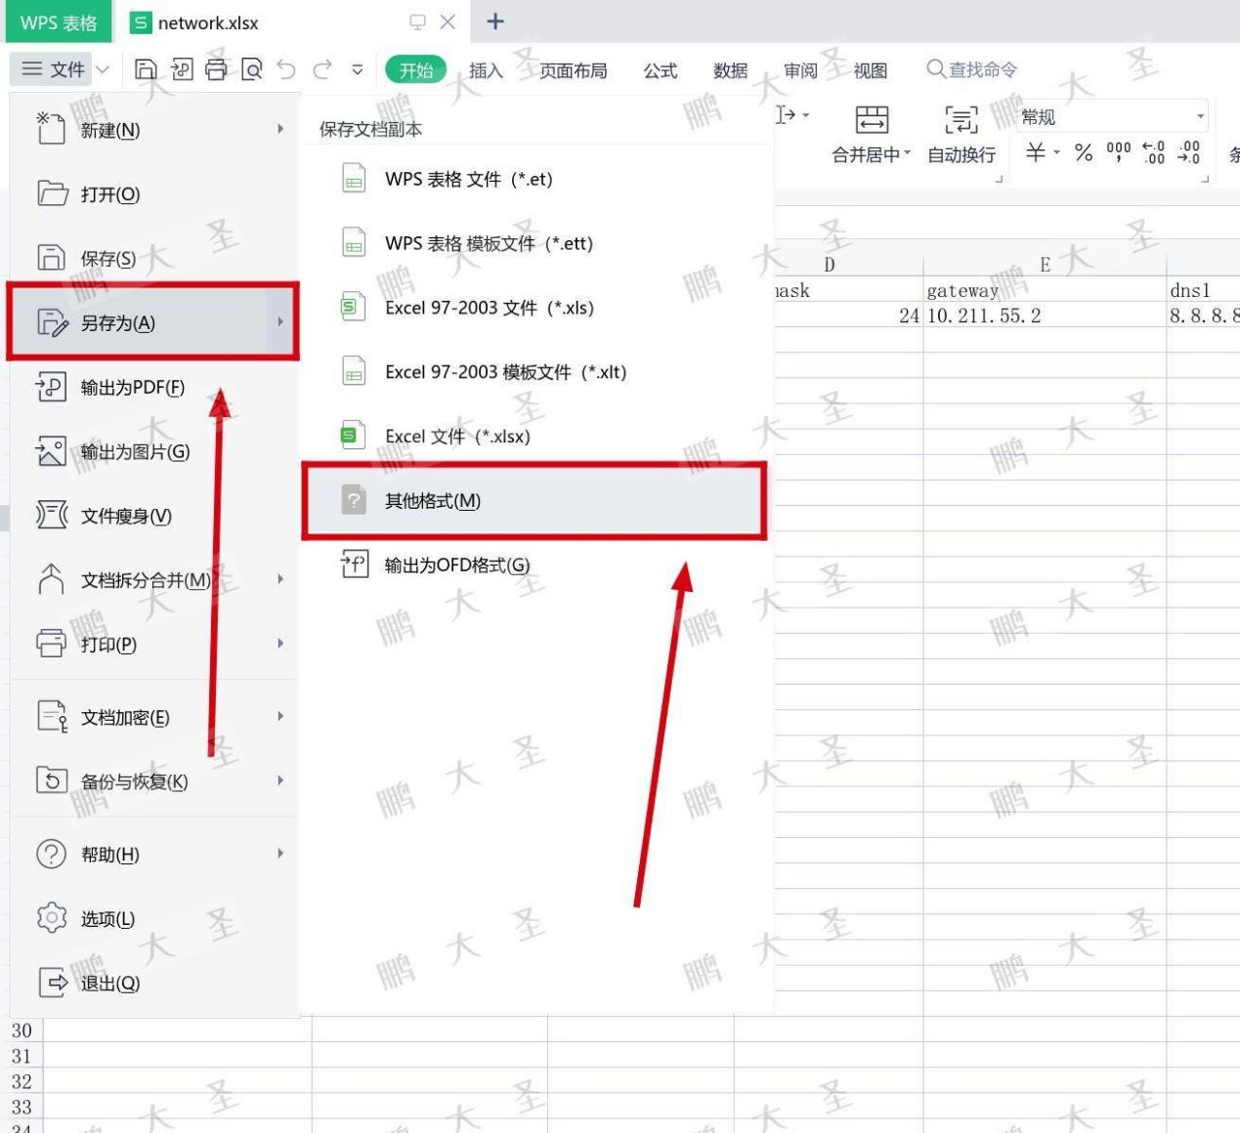The image size is (1240, 1133).
Task: Expand the quick access toolbar dropdown
Action: coord(358,69)
